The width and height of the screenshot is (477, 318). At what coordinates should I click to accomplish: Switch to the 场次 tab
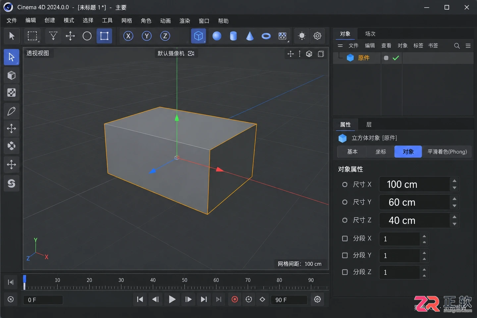pyautogui.click(x=370, y=34)
